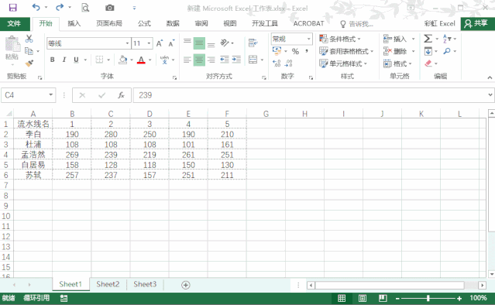Cut the selection with scissors icon

click(x=29, y=39)
